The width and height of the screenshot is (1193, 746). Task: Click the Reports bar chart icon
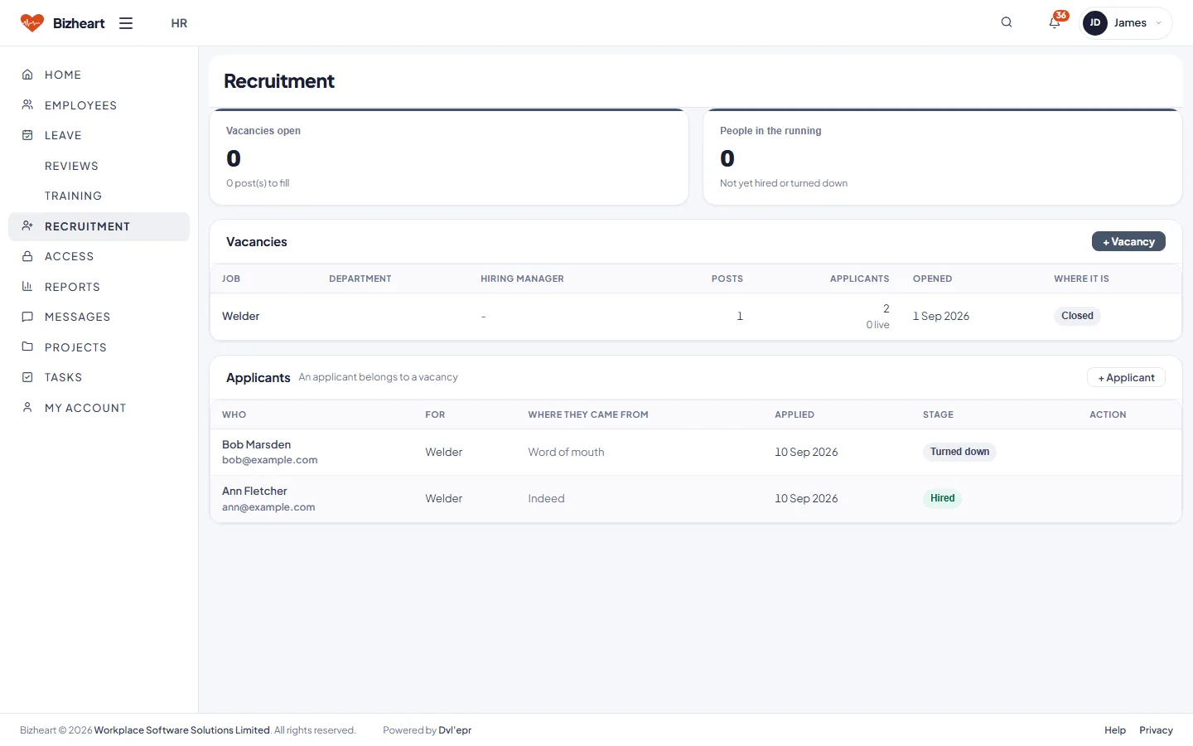(27, 287)
